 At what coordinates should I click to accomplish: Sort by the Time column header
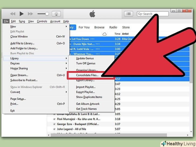click(117, 34)
